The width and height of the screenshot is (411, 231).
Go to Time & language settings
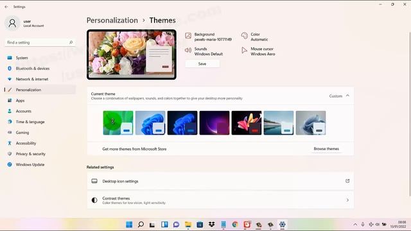[40, 122]
